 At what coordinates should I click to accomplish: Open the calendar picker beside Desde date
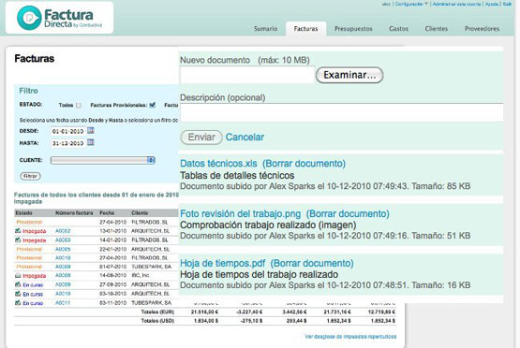(91, 130)
